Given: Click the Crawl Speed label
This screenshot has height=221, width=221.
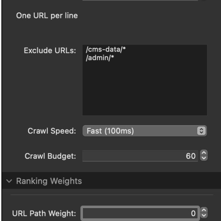Looking at the screenshot, I should click(x=52, y=131).
